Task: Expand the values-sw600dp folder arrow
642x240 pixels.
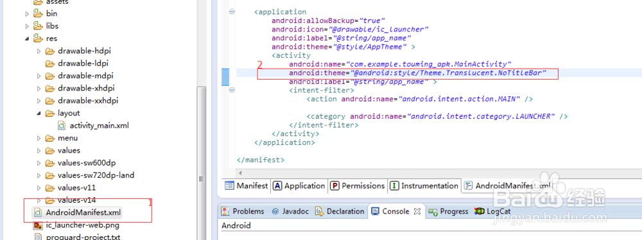Action: pyautogui.click(x=39, y=163)
